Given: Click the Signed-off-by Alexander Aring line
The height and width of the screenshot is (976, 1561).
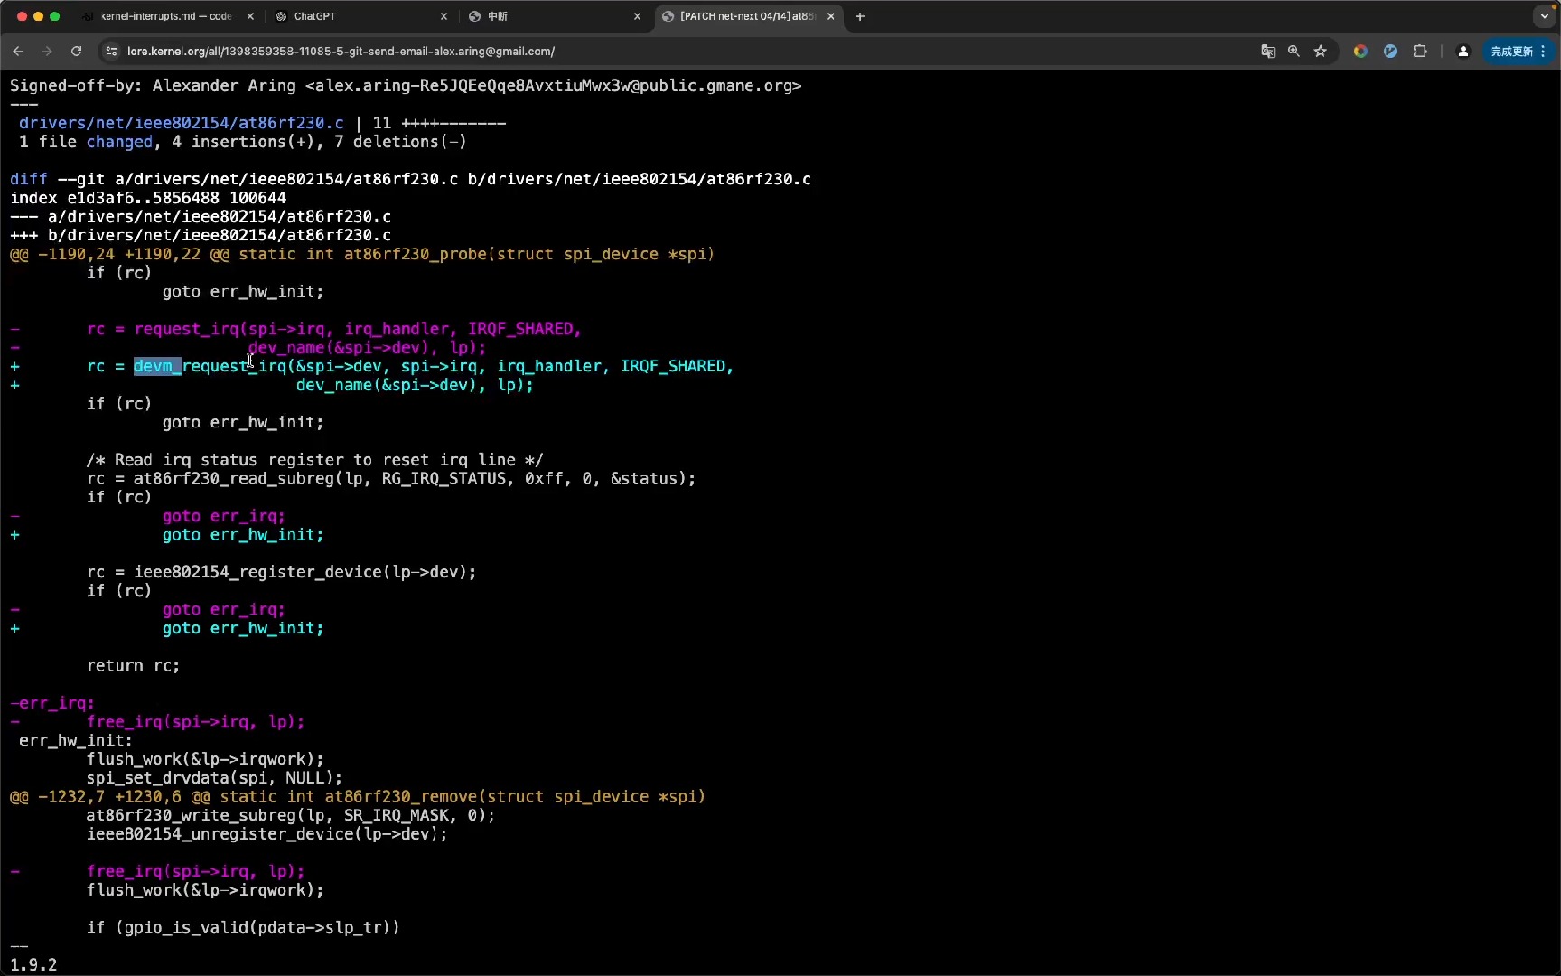Looking at the screenshot, I should (406, 86).
